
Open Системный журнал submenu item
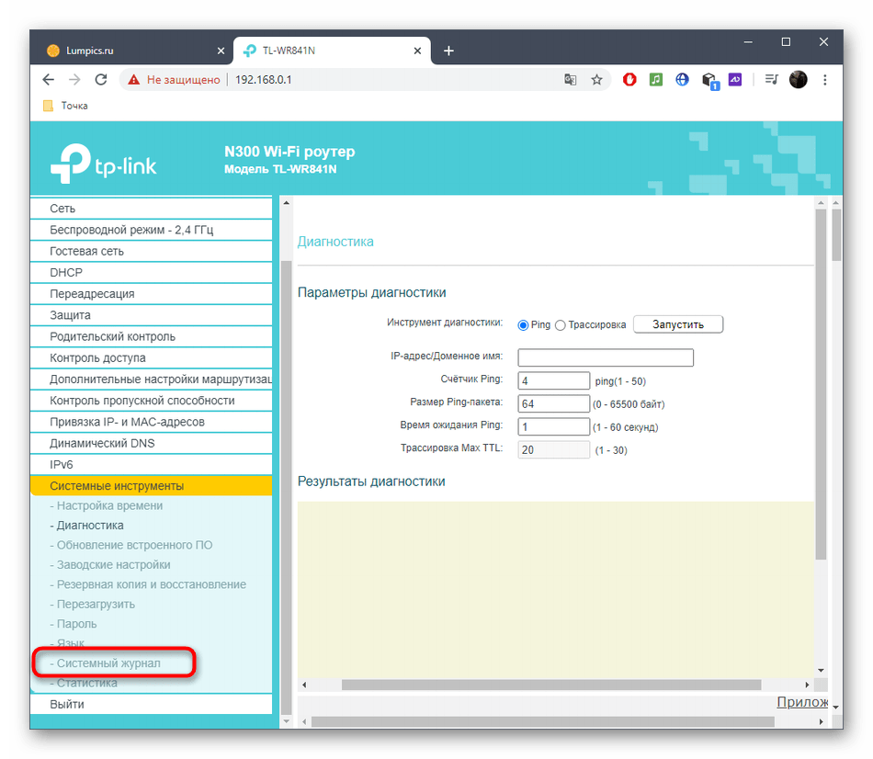pyautogui.click(x=106, y=663)
